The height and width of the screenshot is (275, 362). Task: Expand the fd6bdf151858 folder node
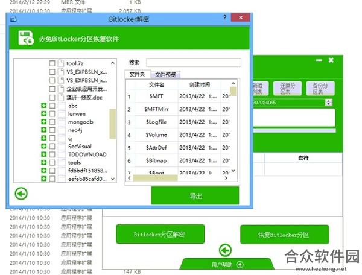click(x=43, y=171)
